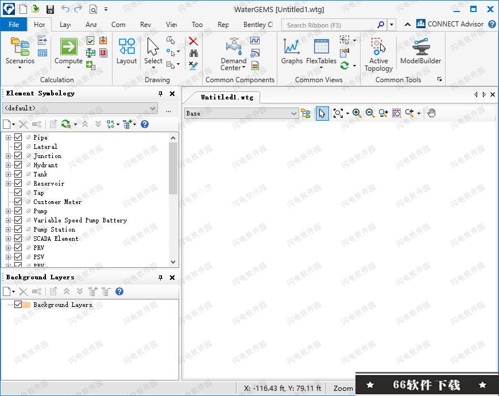Open the Search Ribbon options dropdown
This screenshot has height=396, width=499.
(x=392, y=25)
